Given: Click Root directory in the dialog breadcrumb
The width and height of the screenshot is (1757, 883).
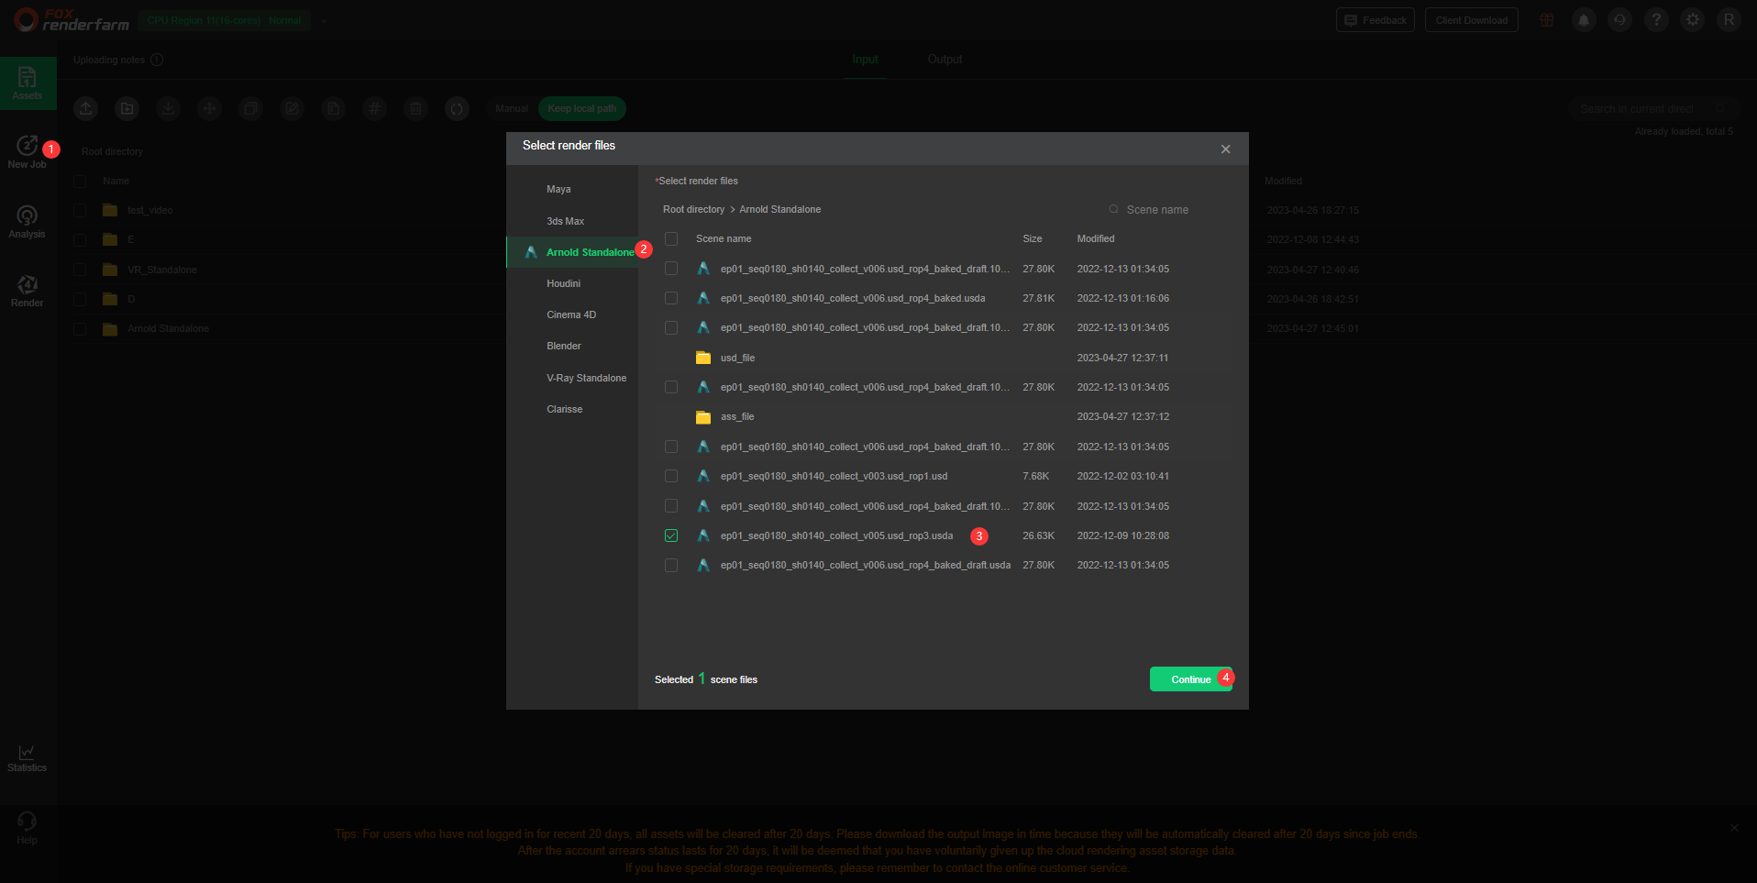Looking at the screenshot, I should tap(693, 209).
